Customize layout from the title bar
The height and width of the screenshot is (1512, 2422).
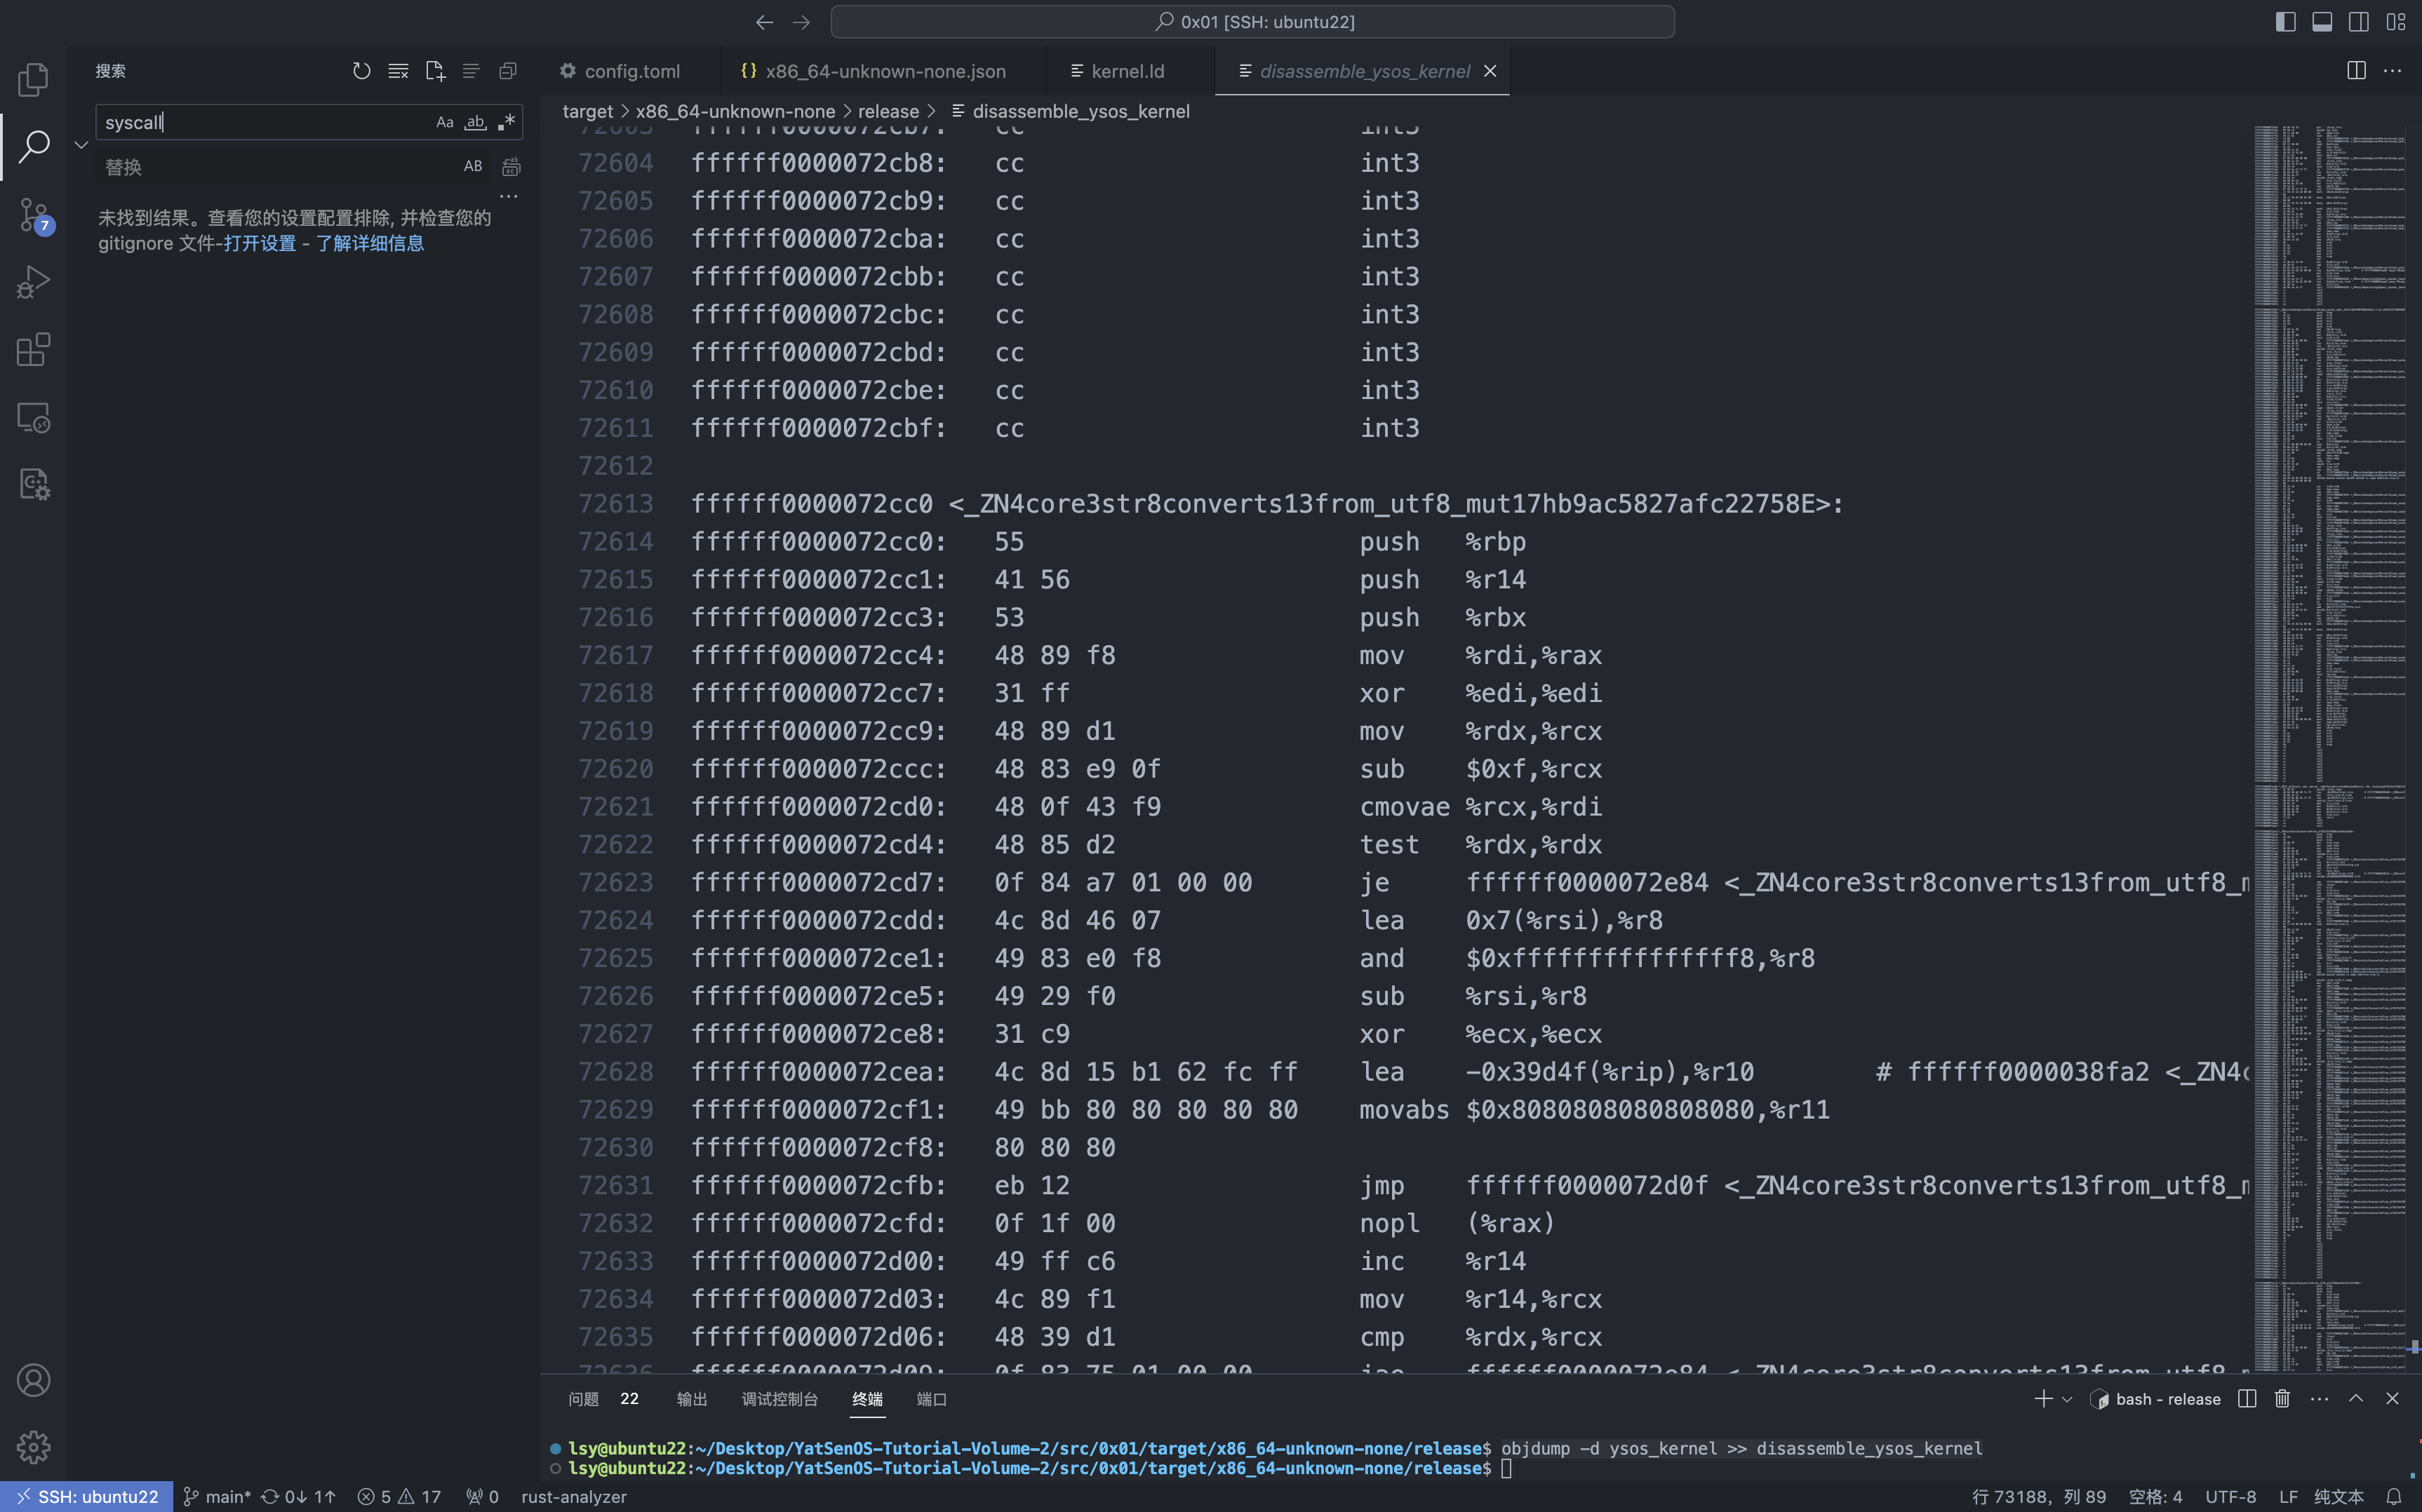(2396, 22)
